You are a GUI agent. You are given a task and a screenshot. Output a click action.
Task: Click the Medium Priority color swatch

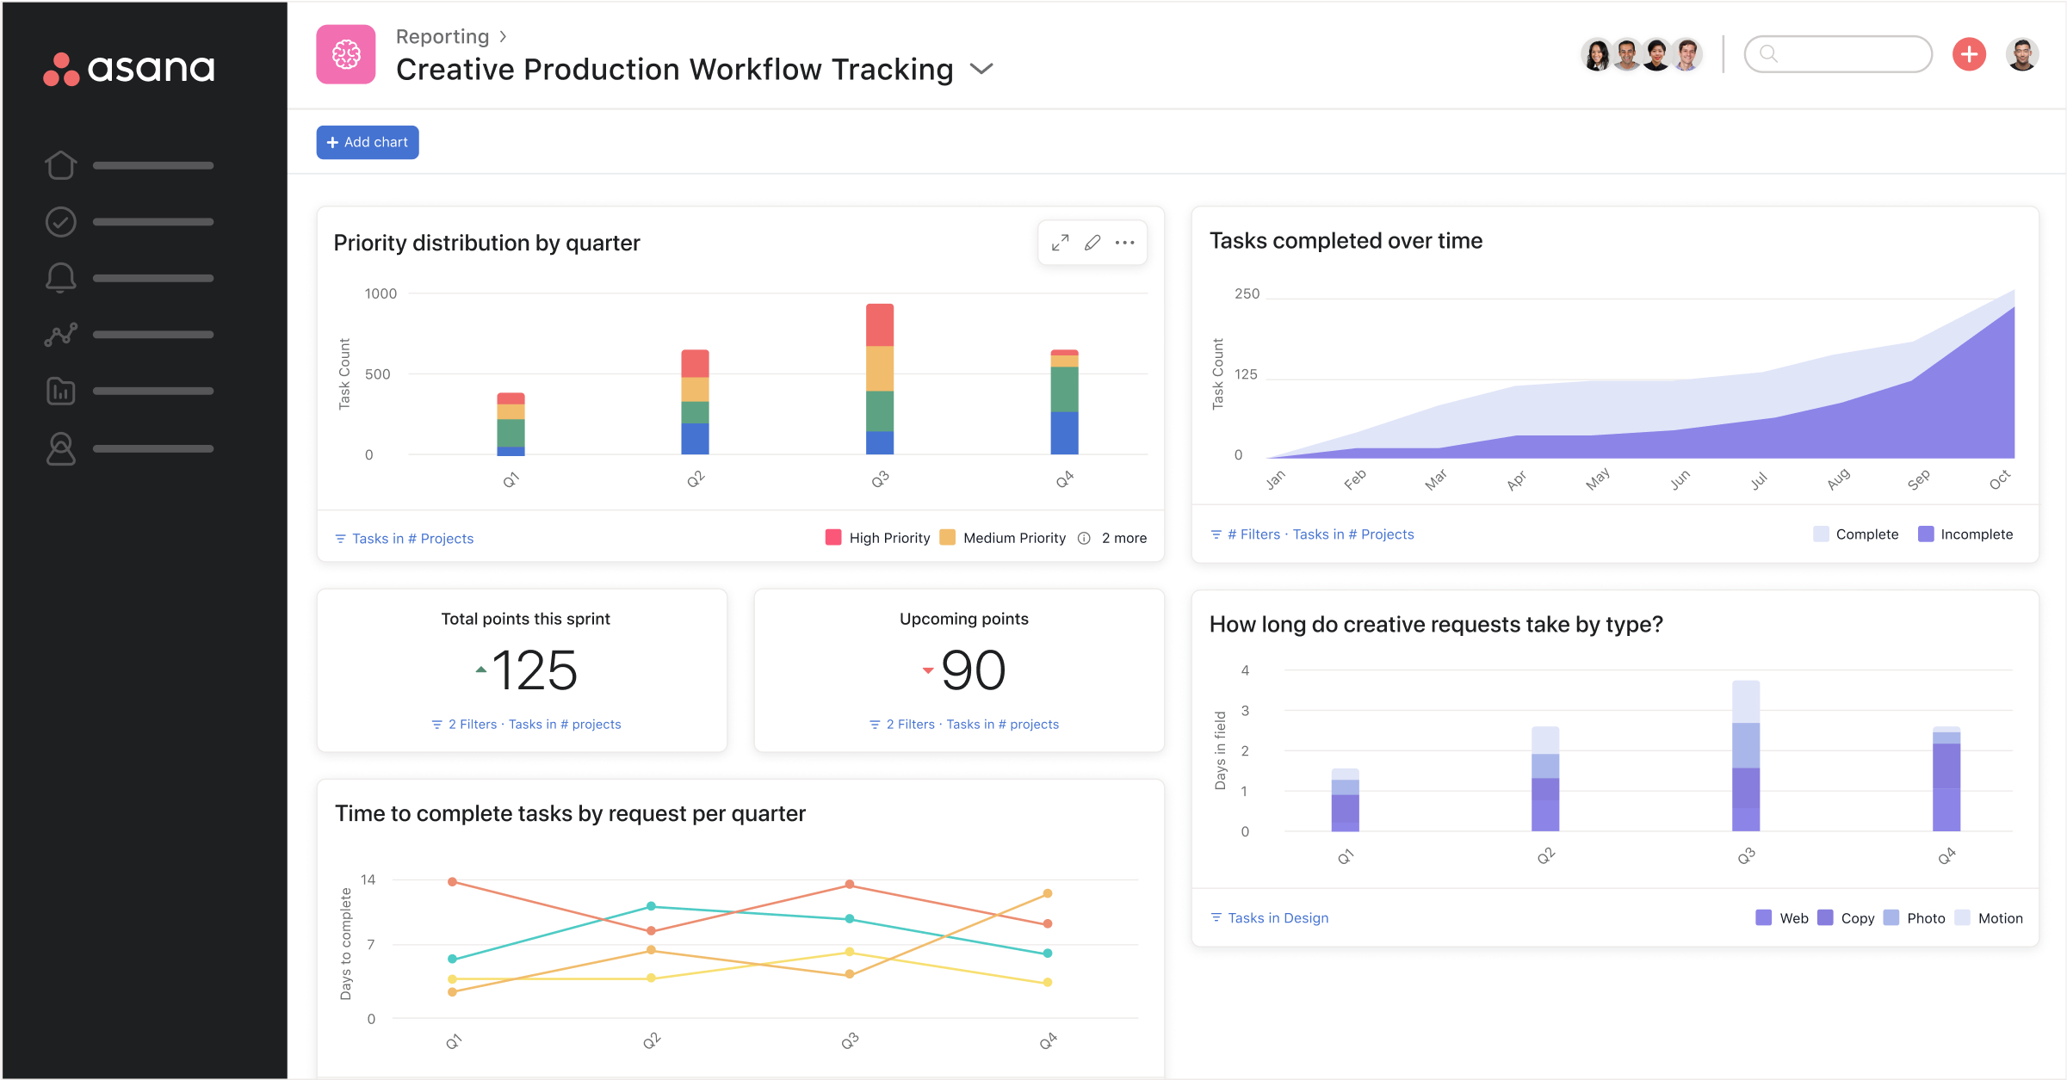[948, 538]
